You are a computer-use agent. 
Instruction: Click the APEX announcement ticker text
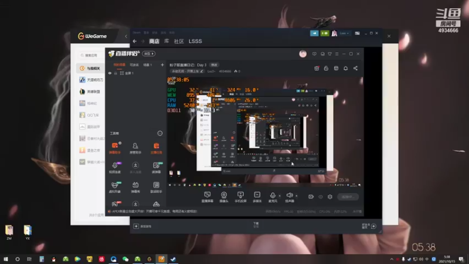click(155, 211)
